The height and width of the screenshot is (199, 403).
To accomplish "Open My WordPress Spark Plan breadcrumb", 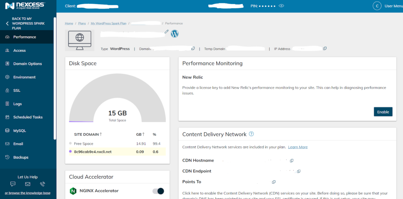I will (x=109, y=23).
